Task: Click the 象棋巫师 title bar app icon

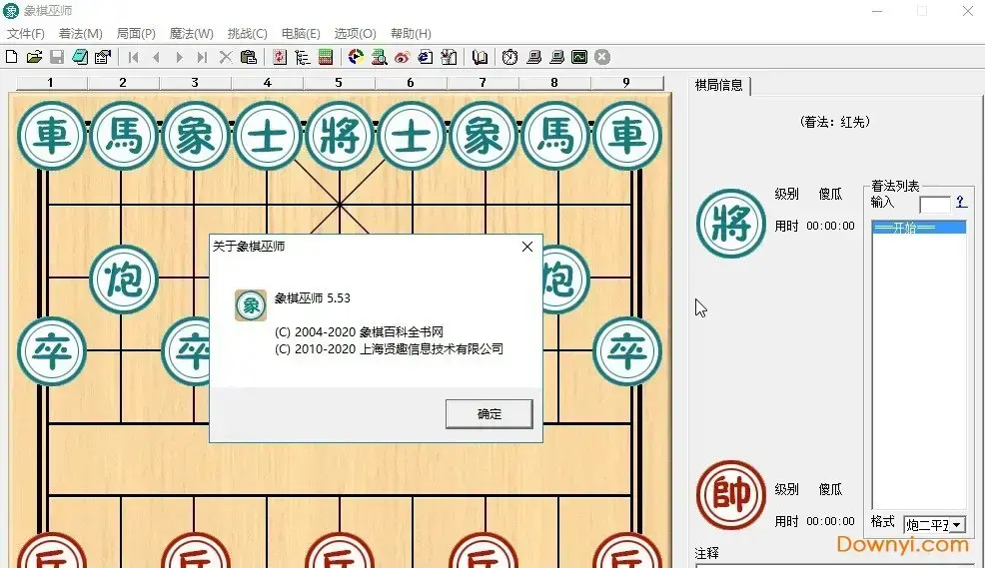Action: pyautogui.click(x=11, y=11)
